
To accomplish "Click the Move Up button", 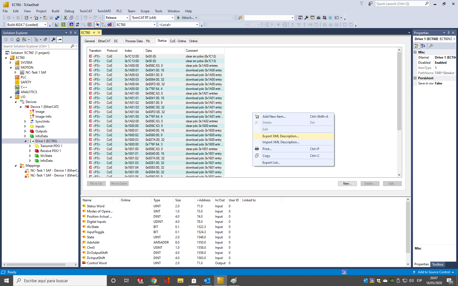I will point(96,184).
